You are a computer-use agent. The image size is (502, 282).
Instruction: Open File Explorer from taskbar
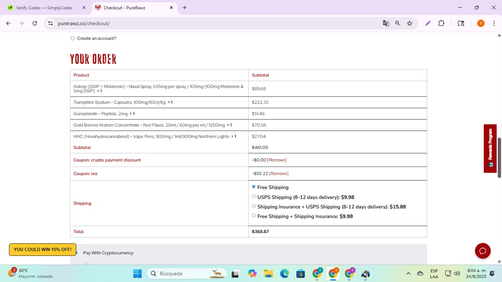(268, 274)
